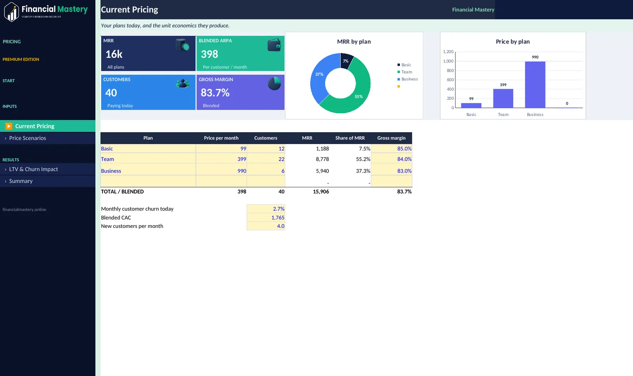633x376 pixels.
Task: Click the chevron next to LTV & Churn Impact
Action: tap(6, 169)
